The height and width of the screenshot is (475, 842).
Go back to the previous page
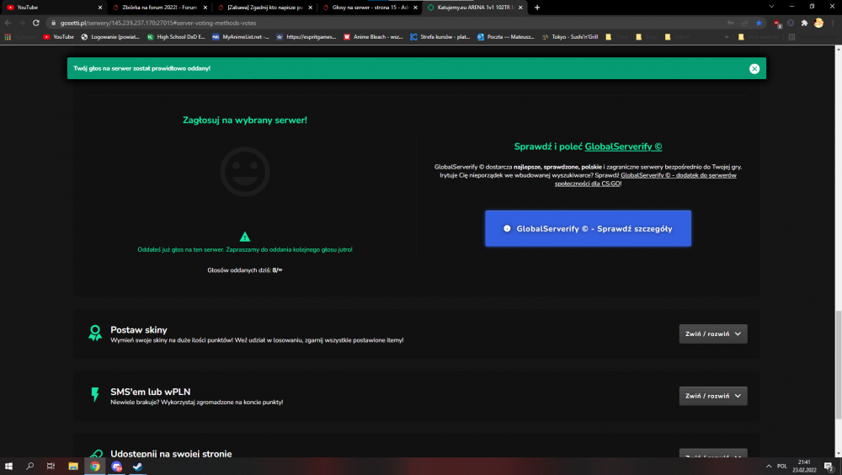[8, 23]
